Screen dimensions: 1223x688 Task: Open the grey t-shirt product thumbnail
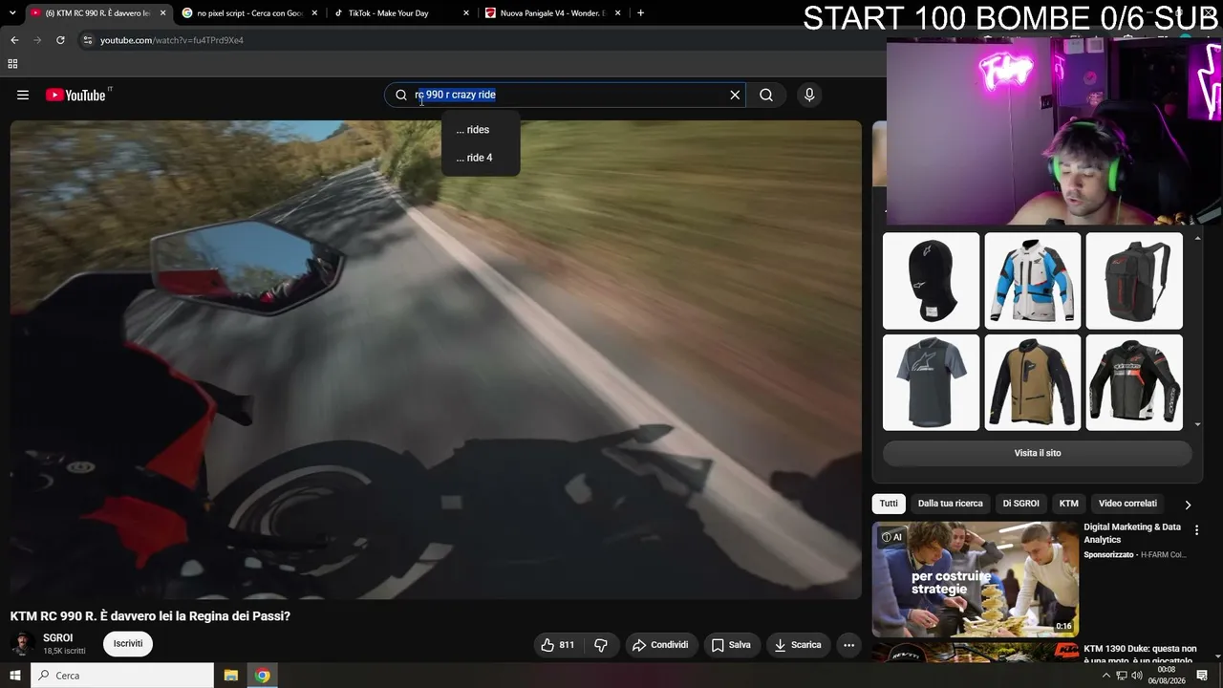pos(932,382)
